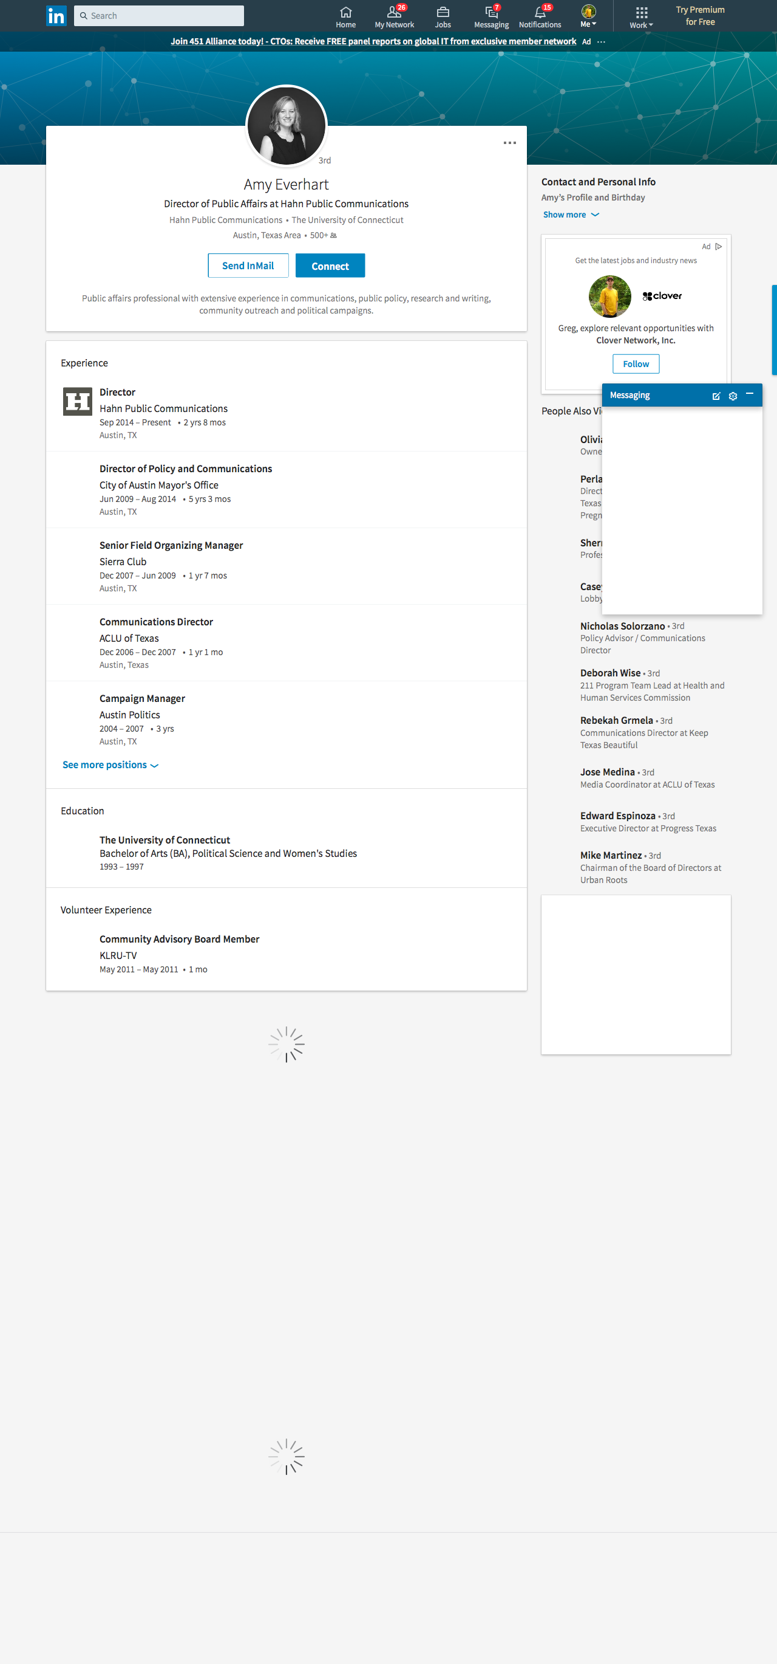The image size is (777, 1664).
Task: Open Messaging settings gear icon
Action: coord(733,396)
